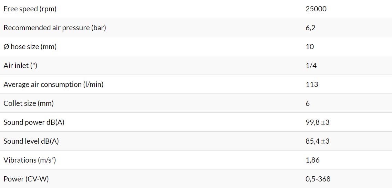Click the Recommended air pressure (bar) label
This screenshot has height=188, width=392.
(x=55, y=28)
